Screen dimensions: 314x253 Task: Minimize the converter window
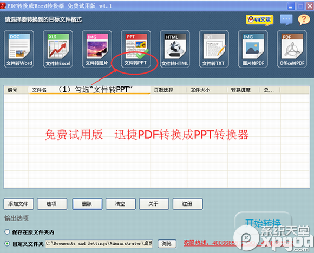(x=291, y=6)
